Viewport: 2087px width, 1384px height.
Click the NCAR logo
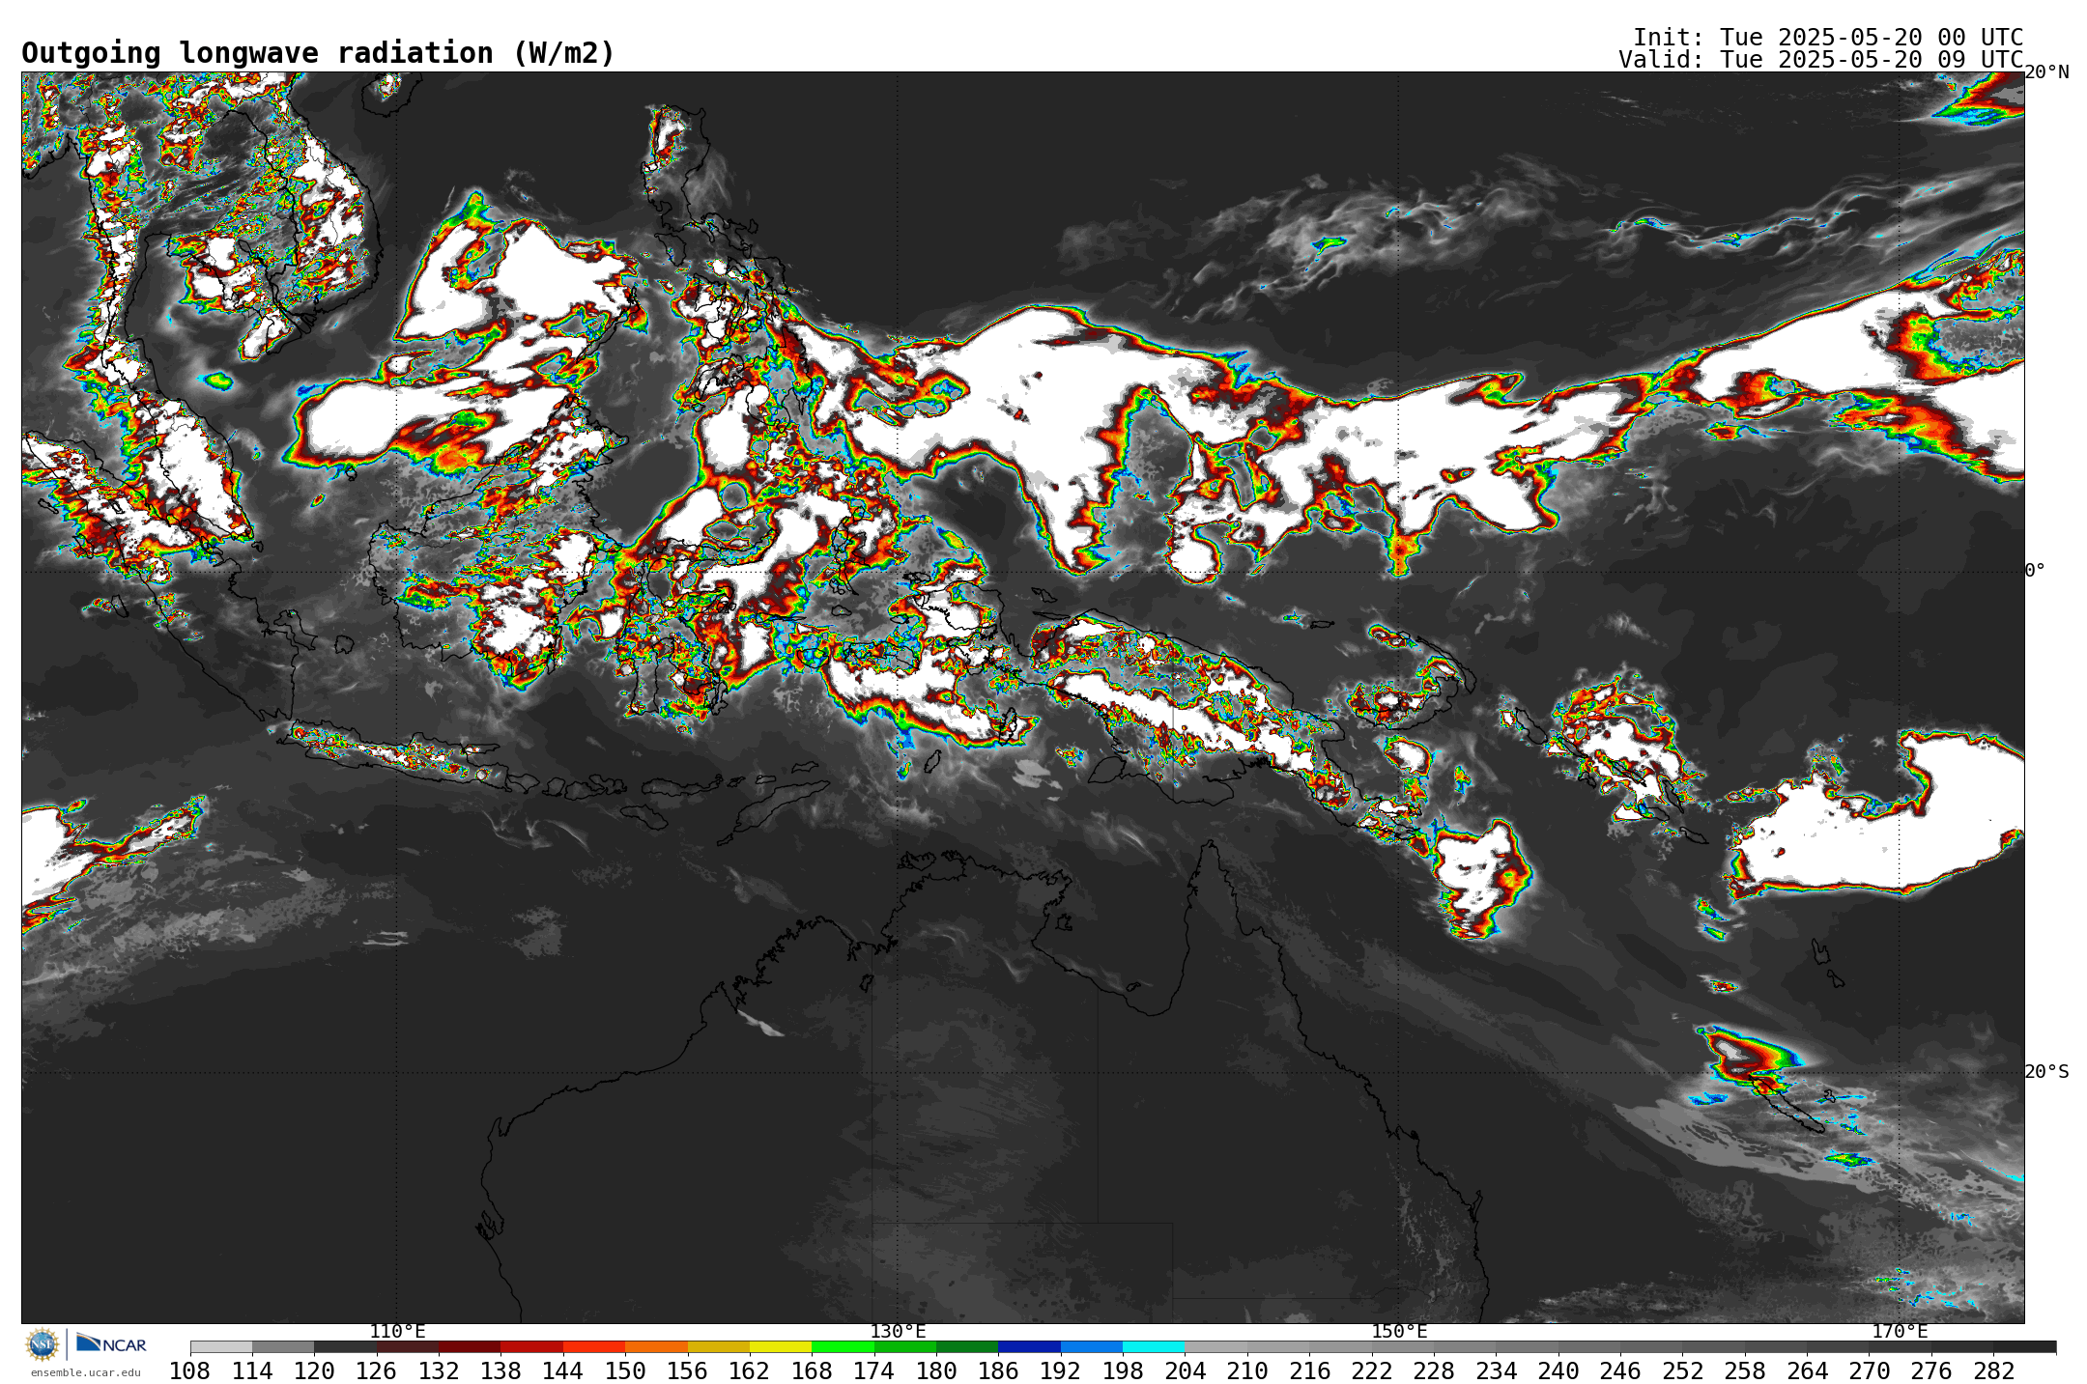tap(111, 1343)
